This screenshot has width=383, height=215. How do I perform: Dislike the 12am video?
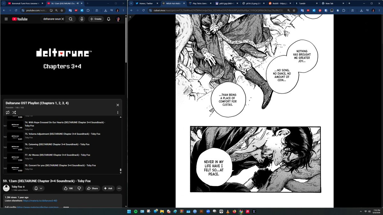click(79, 188)
